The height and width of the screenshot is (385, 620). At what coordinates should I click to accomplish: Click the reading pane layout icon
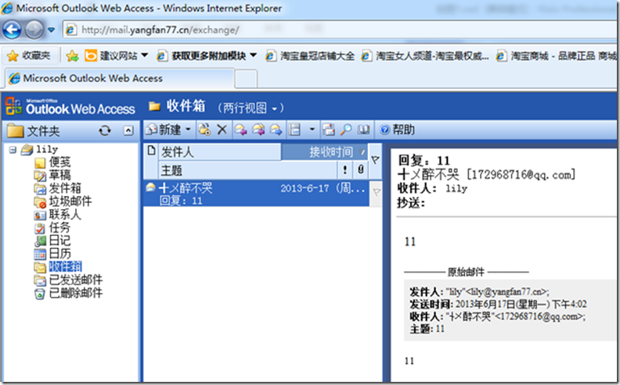pos(295,130)
